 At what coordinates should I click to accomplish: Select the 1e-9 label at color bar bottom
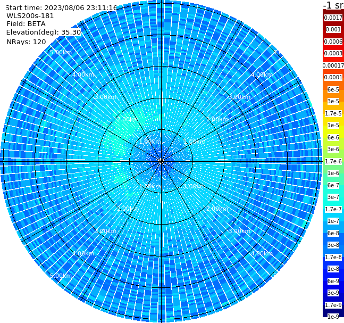[333, 317]
